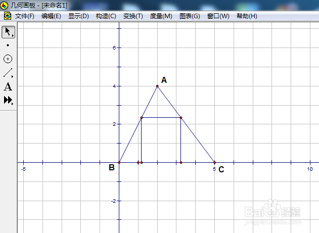
Task: Select the rectangle's bottom-right point on x-axis
Action: pos(181,162)
